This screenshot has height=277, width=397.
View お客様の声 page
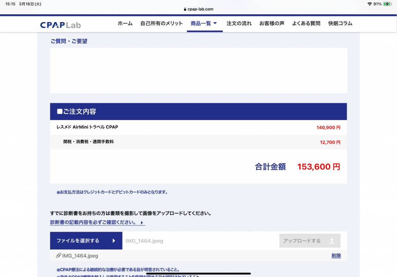click(272, 24)
